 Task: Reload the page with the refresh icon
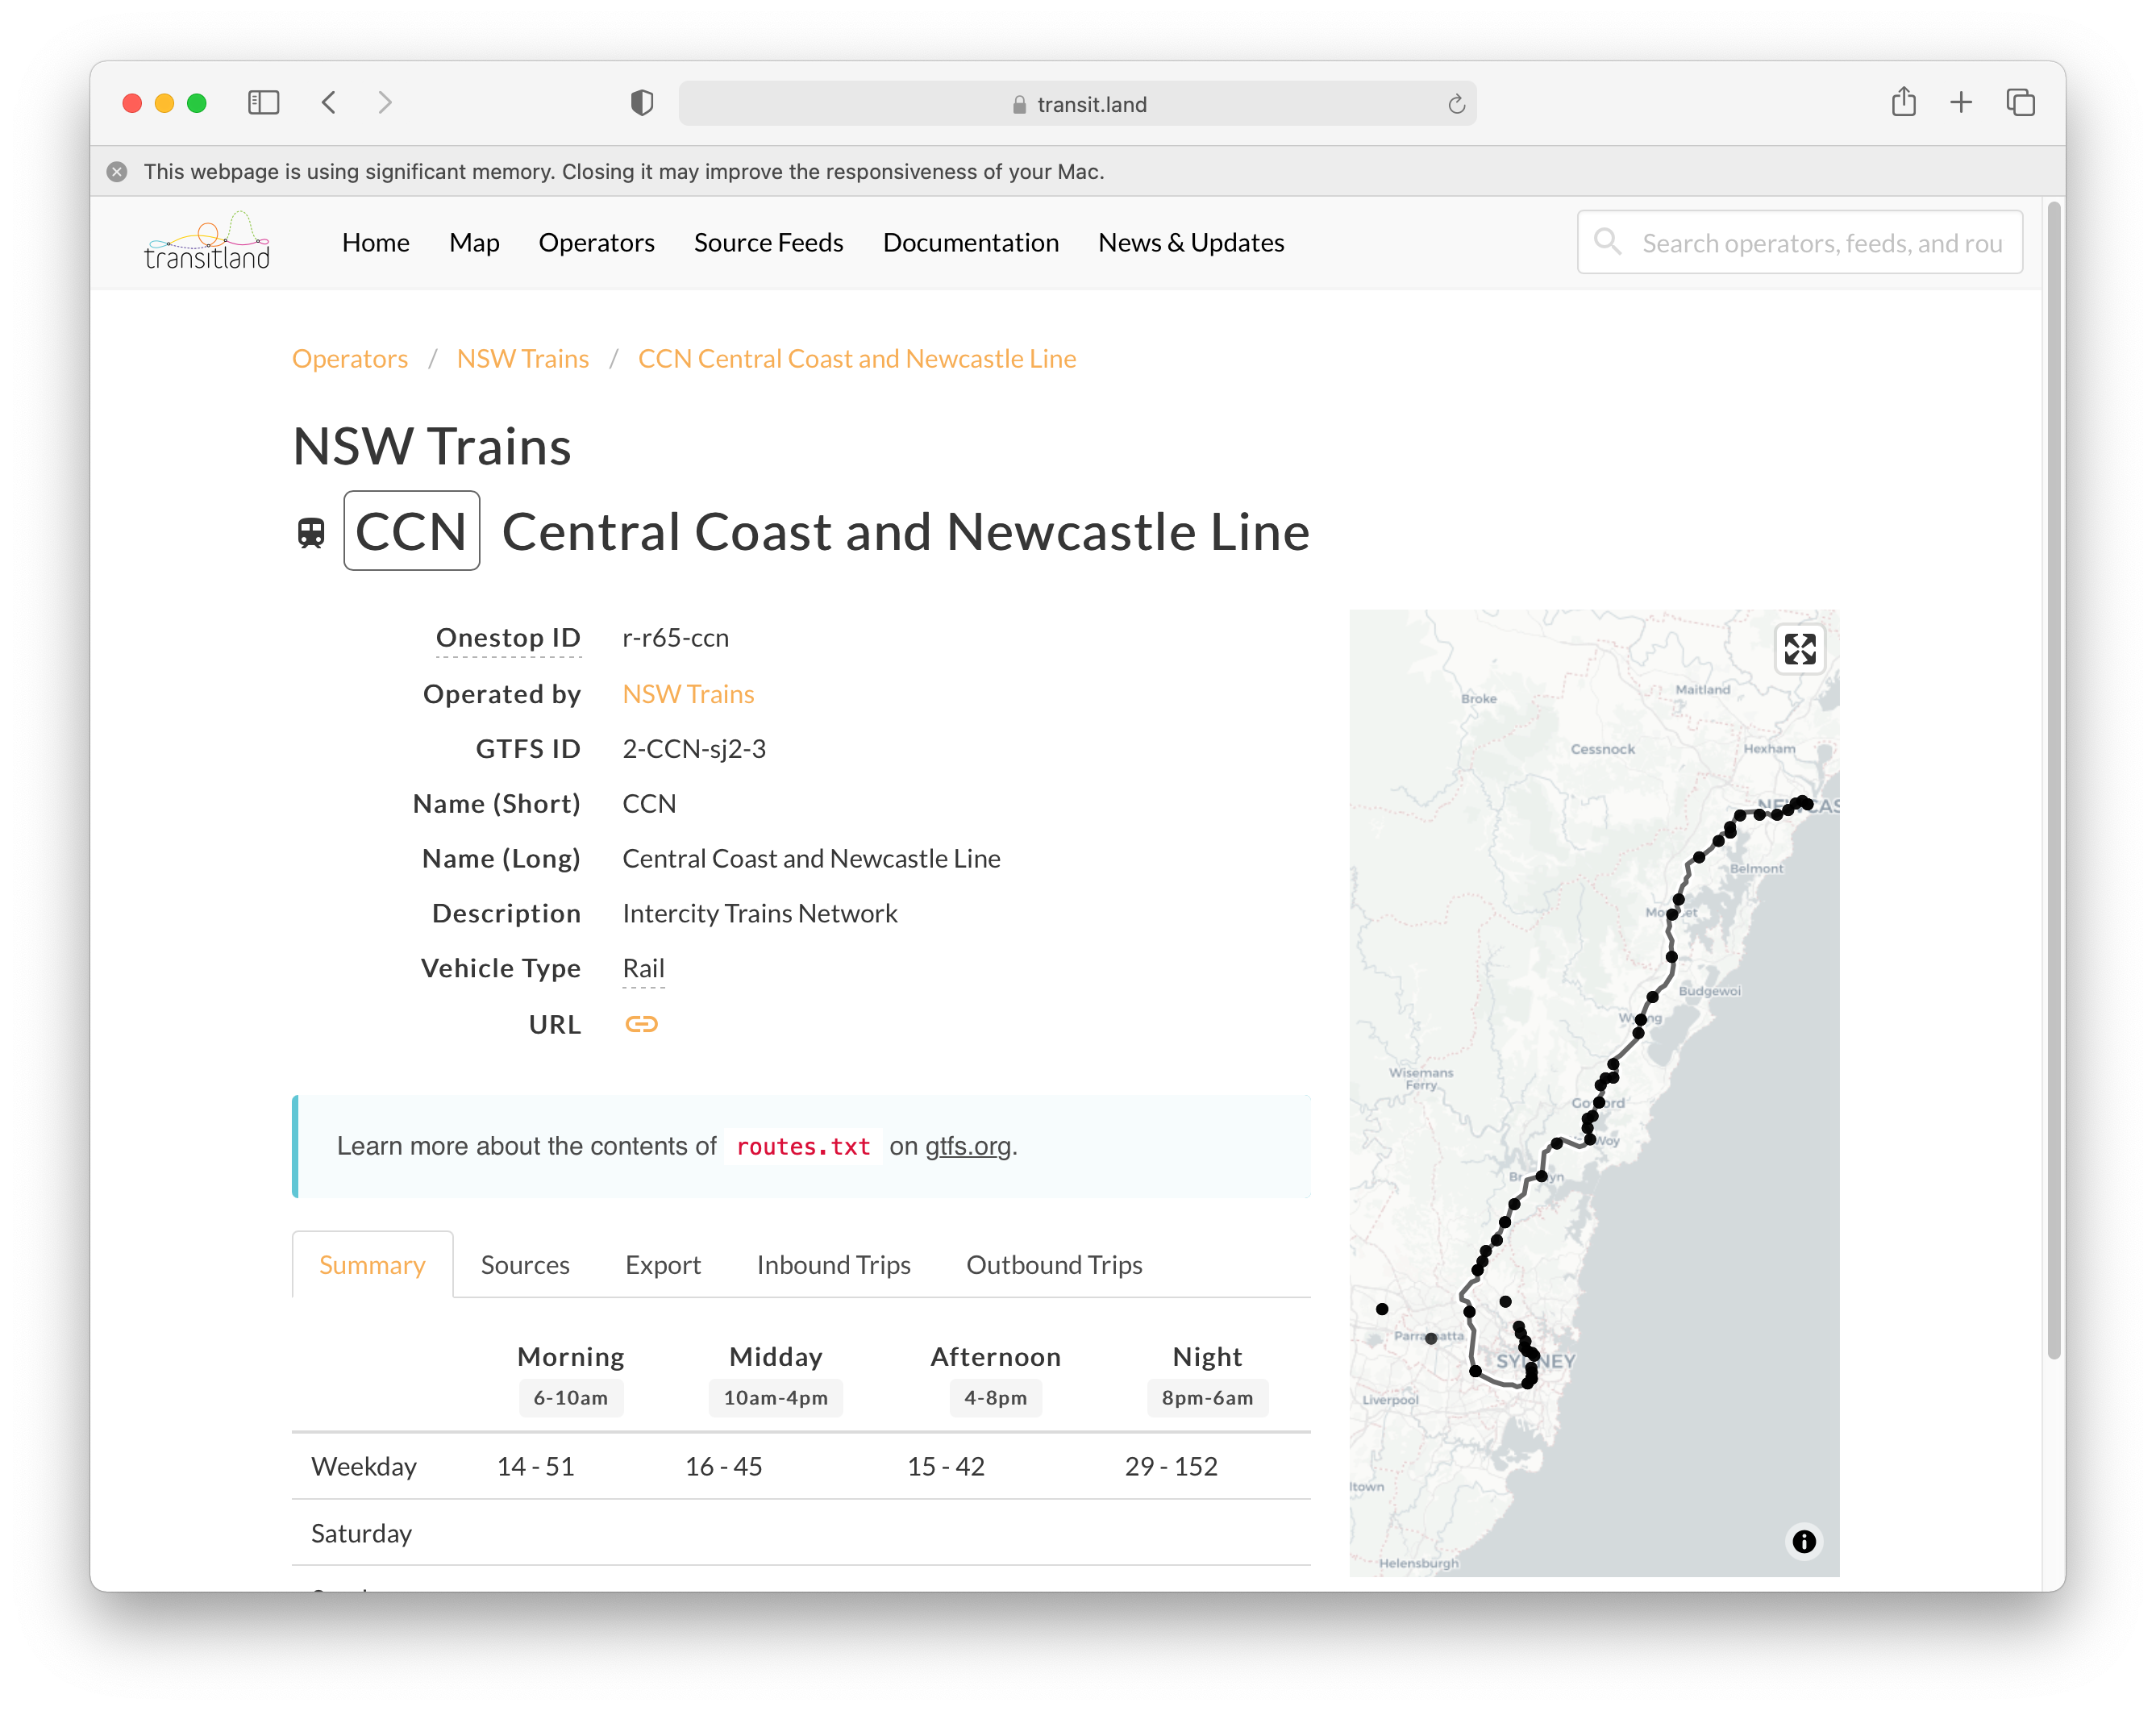[x=1456, y=103]
